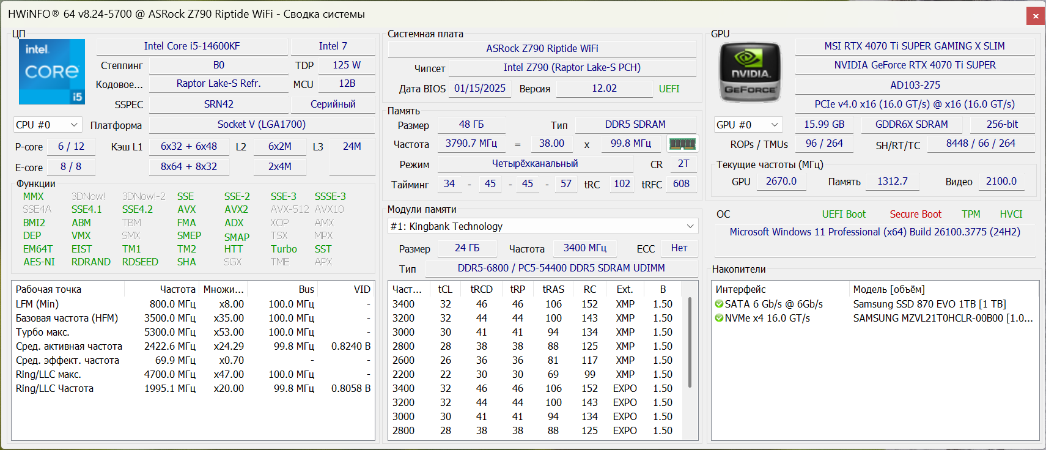Click the Интерфейс column header in drives list

[x=740, y=289]
